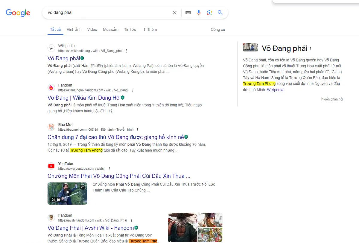This screenshot has width=359, height=244.
Task: Switch to the Mua sắm tab
Action: [x=111, y=30]
